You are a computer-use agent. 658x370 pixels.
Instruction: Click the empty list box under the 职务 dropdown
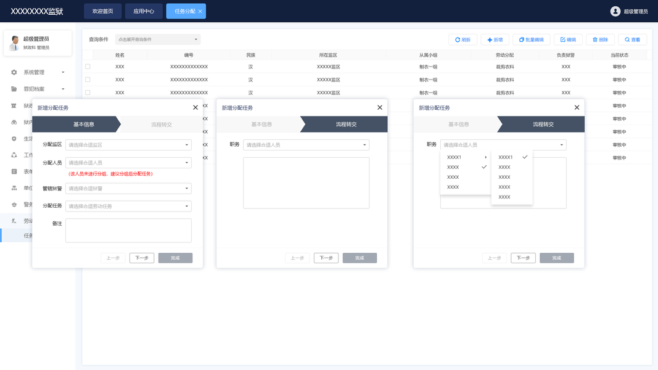306,183
